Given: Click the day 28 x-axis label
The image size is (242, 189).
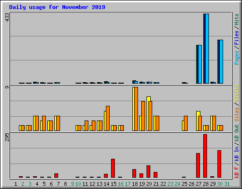Looking at the screenshot, I should [x=206, y=184].
